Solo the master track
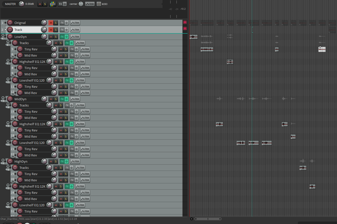This screenshot has width=337, height=224. click(45, 4)
